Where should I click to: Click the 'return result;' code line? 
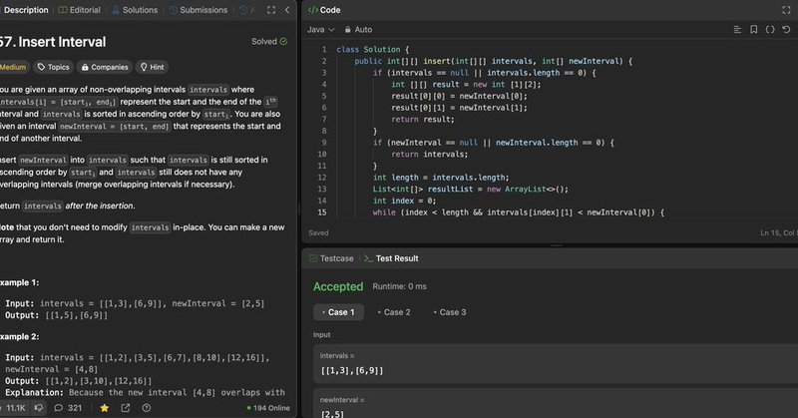(x=422, y=119)
